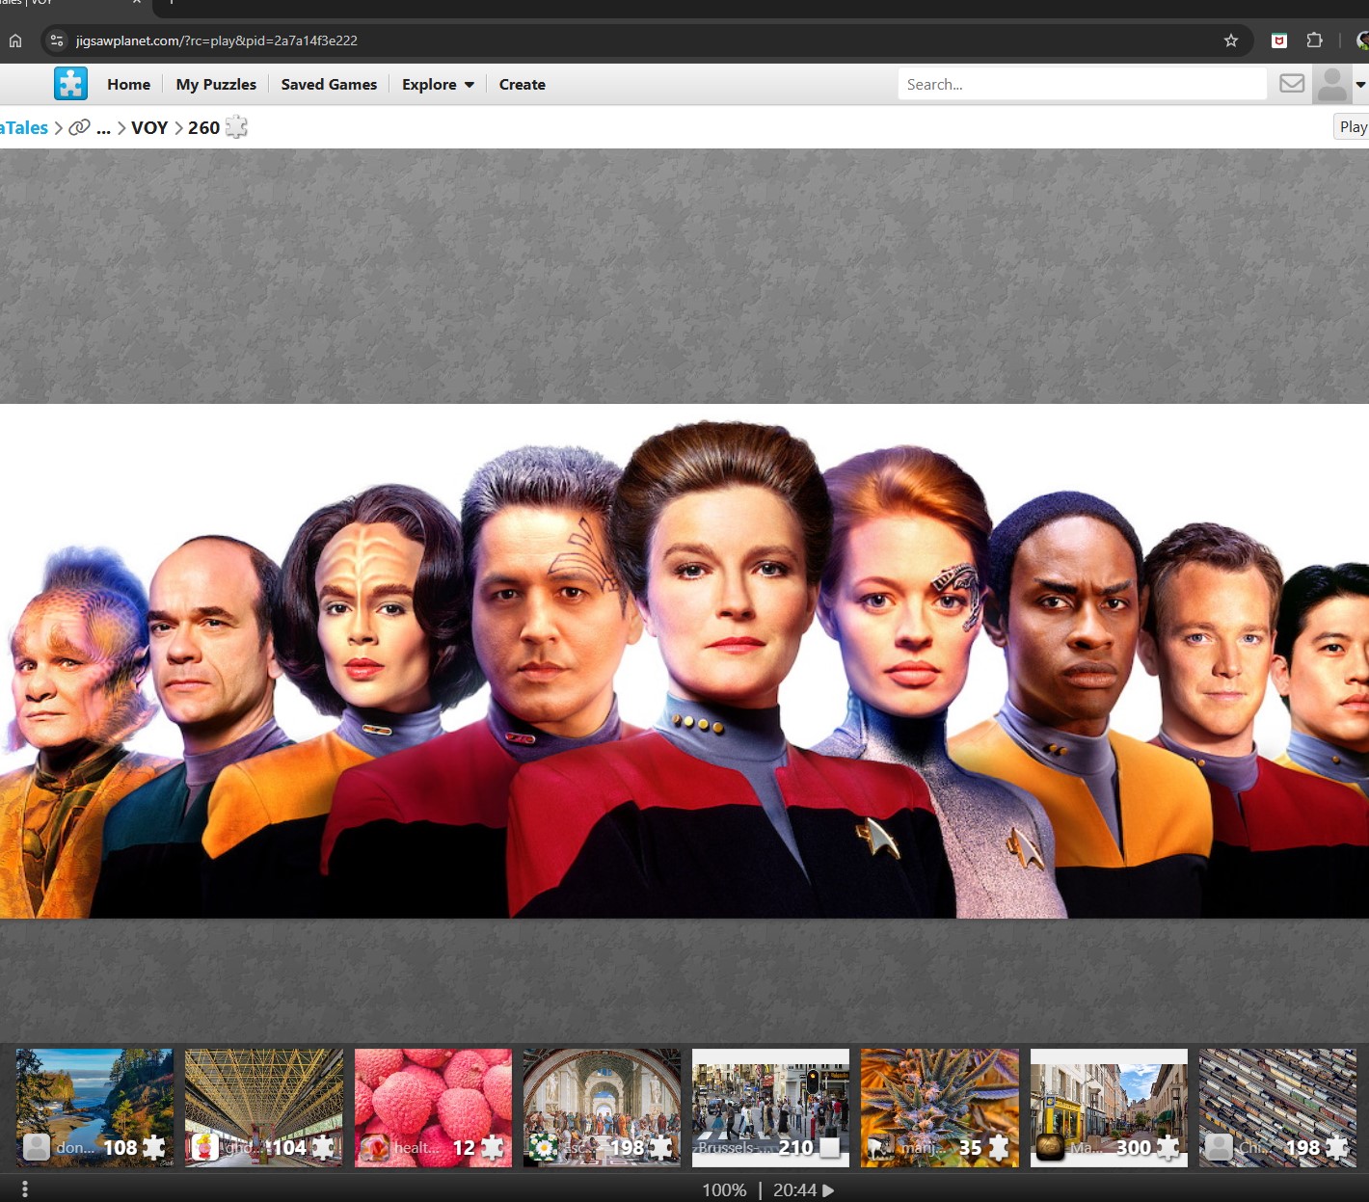Open the 300-piece street scene thumbnail
Screen dimensions: 1369x1202
click(x=1109, y=1108)
